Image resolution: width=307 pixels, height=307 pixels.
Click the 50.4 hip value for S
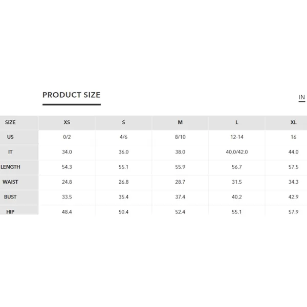click(x=123, y=212)
